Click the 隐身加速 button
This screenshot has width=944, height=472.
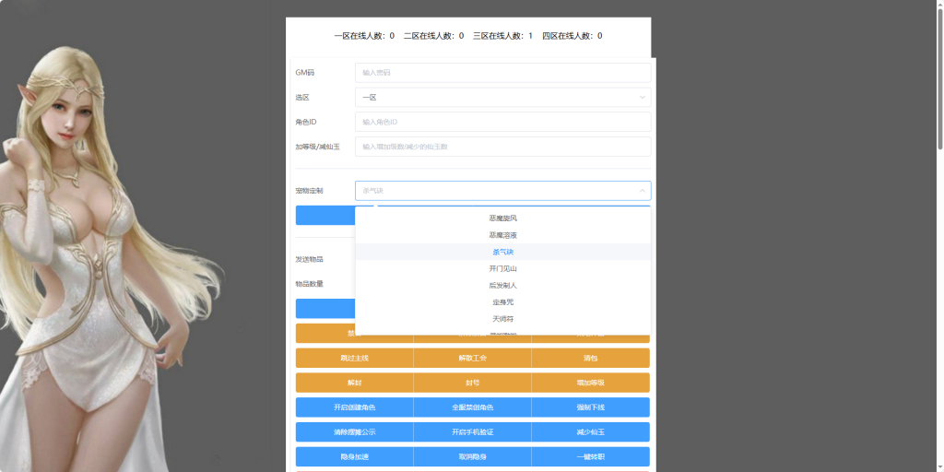(355, 457)
